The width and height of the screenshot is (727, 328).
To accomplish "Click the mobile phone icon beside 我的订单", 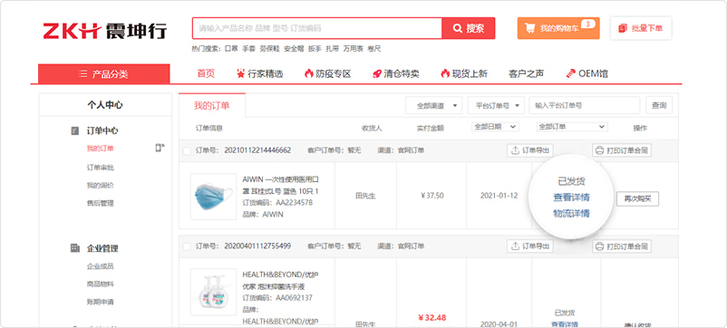I will [160, 148].
